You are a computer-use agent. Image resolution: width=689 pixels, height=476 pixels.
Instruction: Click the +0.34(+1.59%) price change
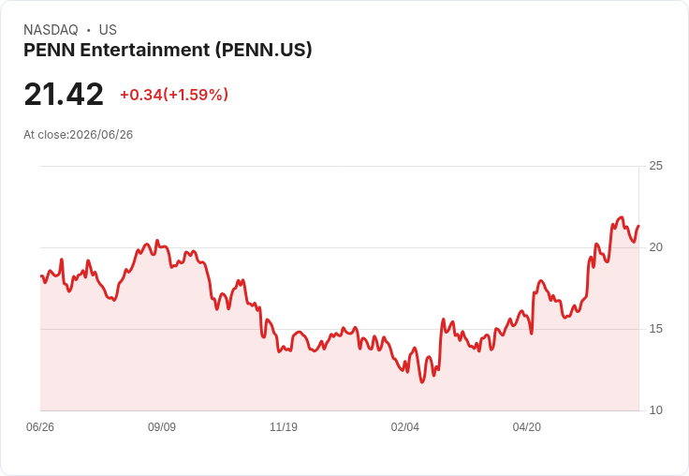[174, 95]
